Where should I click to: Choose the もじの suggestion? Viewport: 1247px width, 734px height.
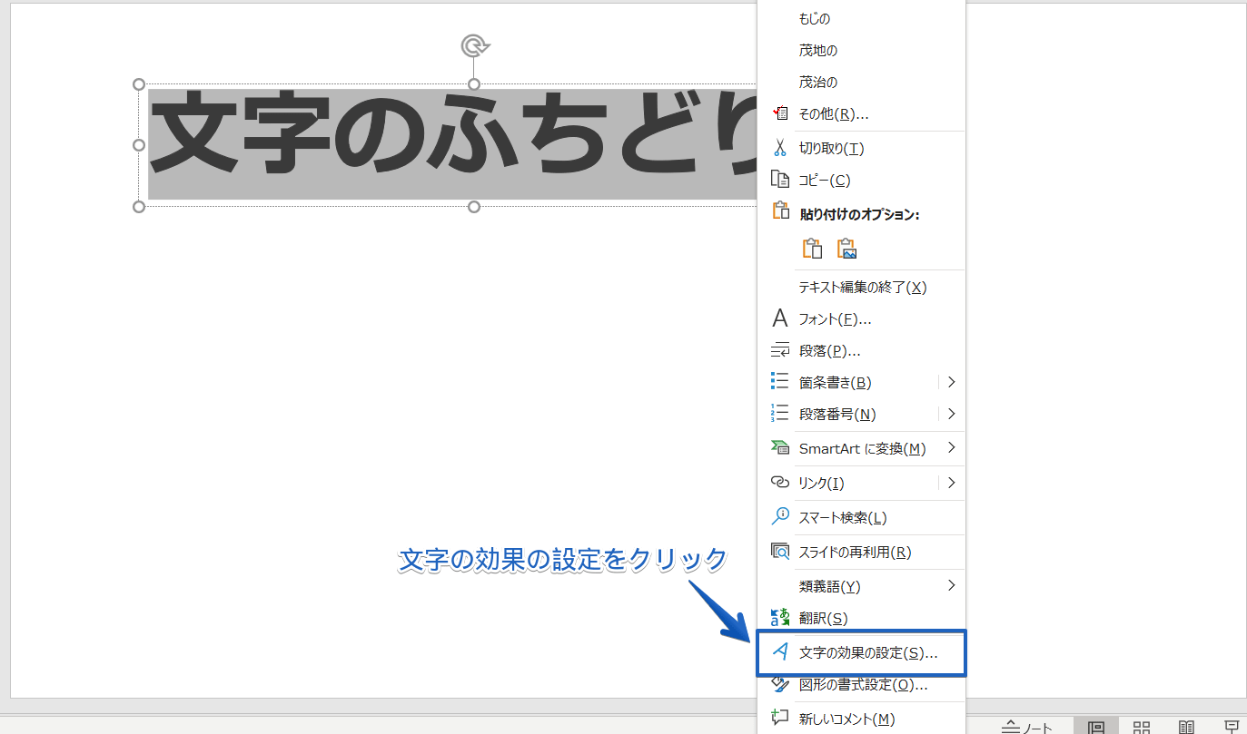[x=815, y=18]
